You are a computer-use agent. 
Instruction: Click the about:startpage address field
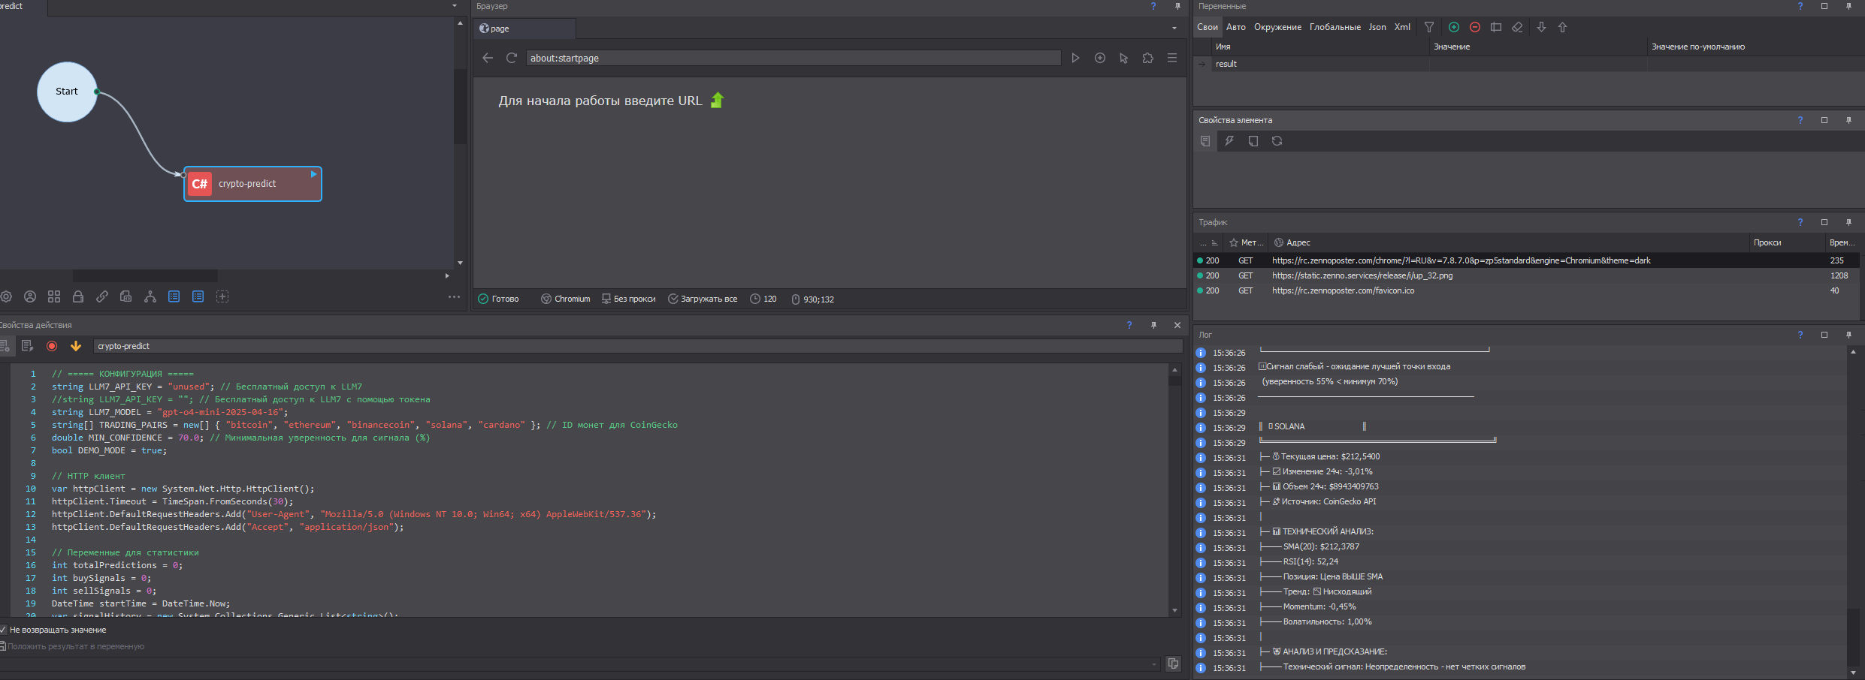pyautogui.click(x=793, y=58)
